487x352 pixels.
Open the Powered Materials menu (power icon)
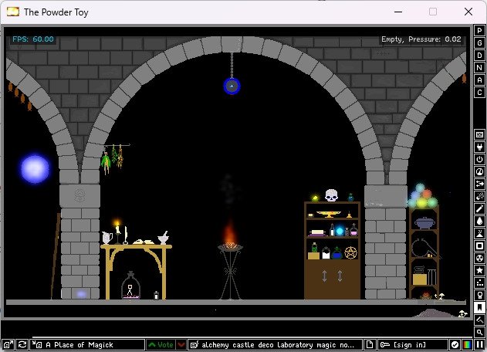click(479, 159)
